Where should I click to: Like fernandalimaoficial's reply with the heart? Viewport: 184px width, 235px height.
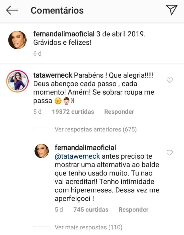(169, 153)
